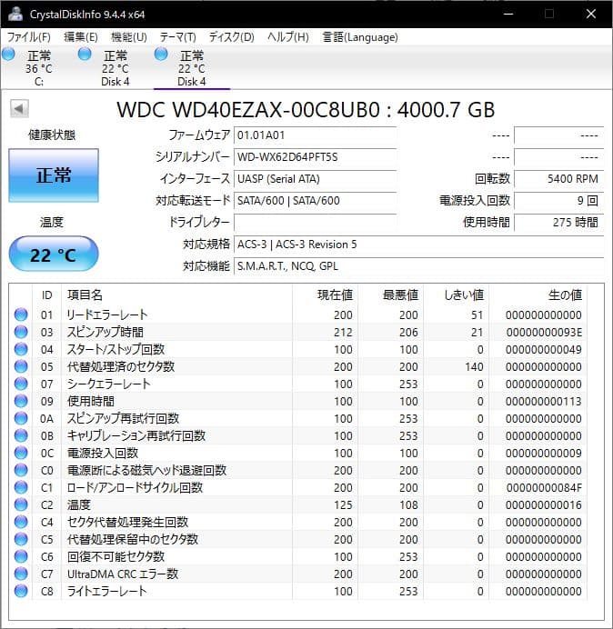Click status orb of row C2 温度
Viewport: 613px width, 629px height.
point(21,504)
